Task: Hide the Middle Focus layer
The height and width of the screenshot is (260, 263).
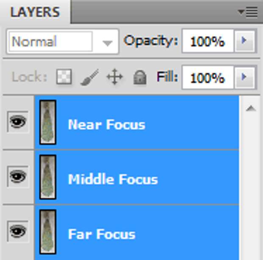Action: pos(18,176)
